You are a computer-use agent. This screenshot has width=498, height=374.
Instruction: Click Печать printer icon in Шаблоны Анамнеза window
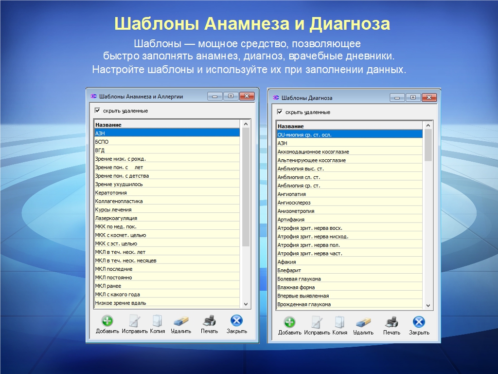209,321
